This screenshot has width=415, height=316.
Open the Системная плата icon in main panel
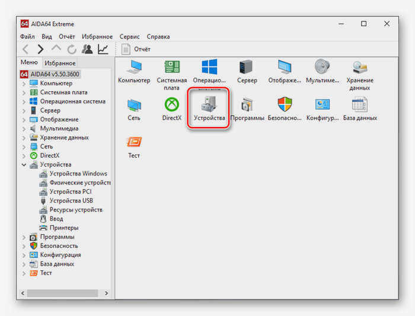tap(172, 75)
